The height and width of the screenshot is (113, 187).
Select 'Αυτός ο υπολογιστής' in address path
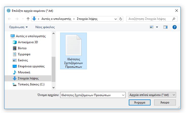(56, 19)
